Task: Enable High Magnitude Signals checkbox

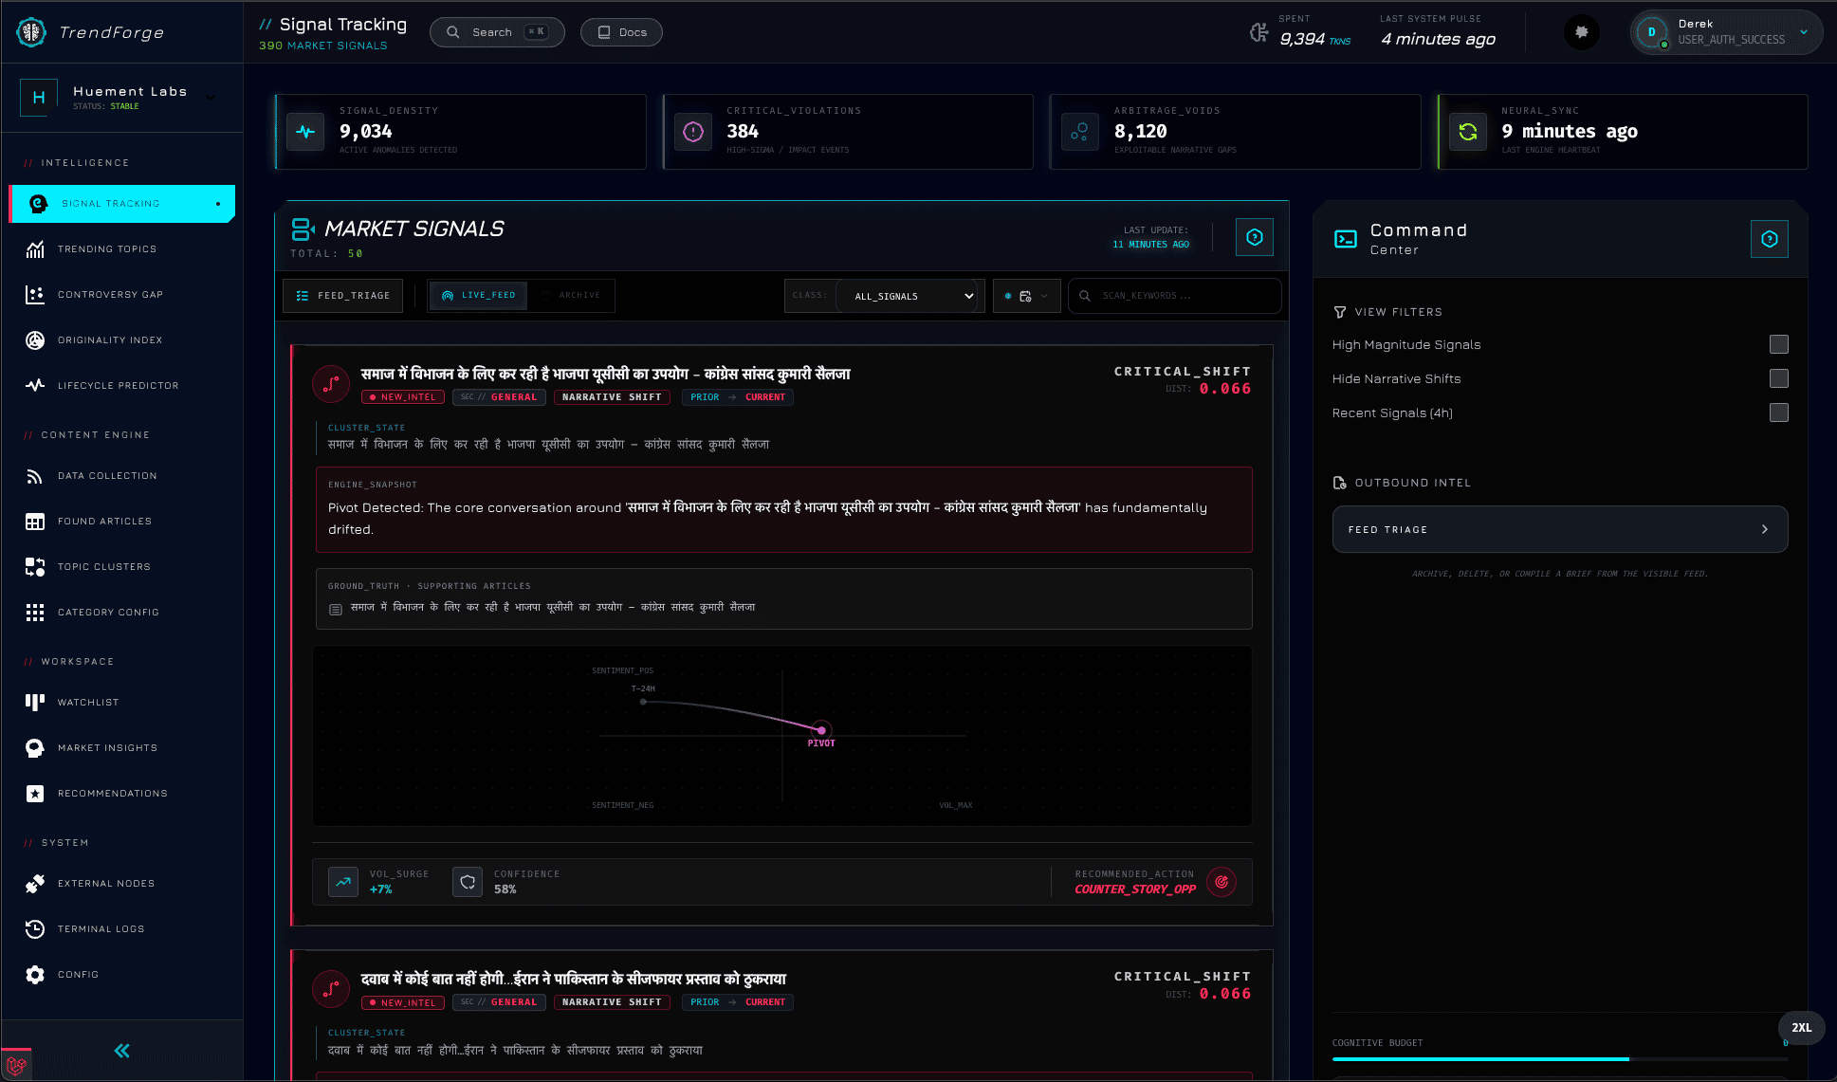Action: point(1779,344)
